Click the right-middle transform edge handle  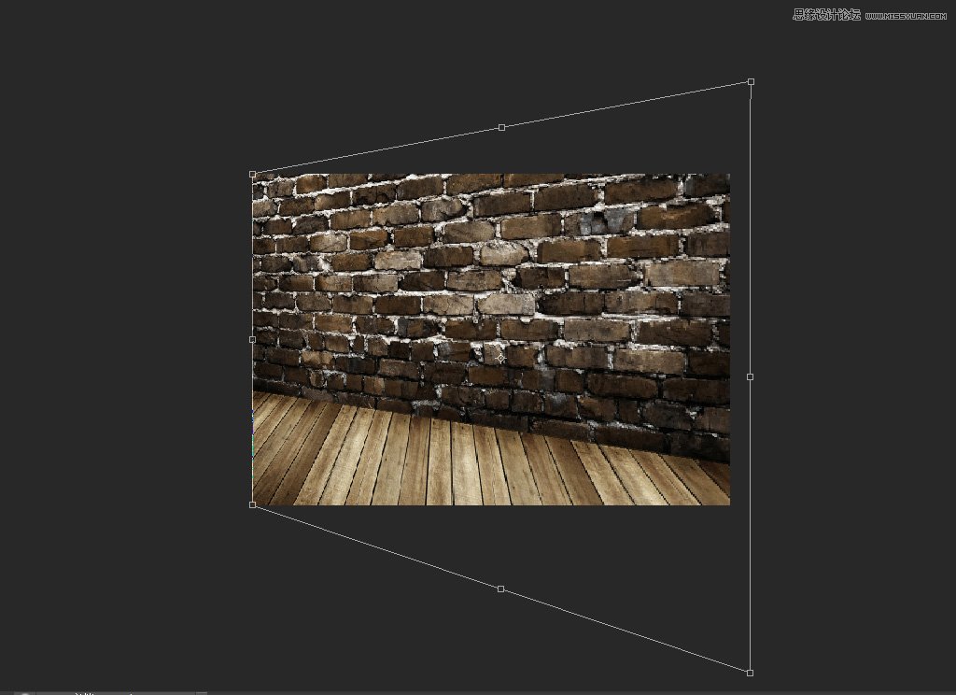[x=751, y=376]
